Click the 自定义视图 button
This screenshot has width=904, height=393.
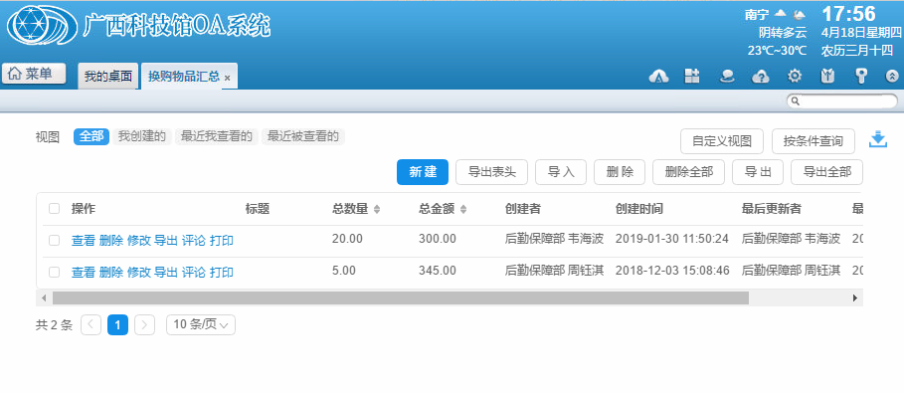point(722,141)
